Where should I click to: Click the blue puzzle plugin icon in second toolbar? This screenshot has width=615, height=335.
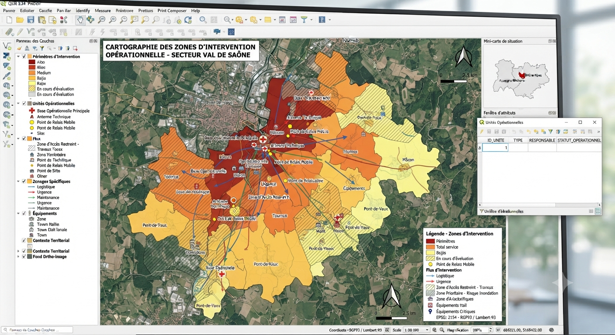click(216, 32)
